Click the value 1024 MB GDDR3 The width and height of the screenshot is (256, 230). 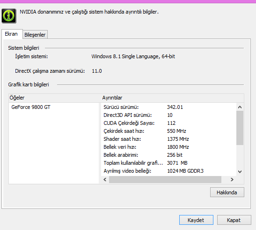(x=185, y=171)
